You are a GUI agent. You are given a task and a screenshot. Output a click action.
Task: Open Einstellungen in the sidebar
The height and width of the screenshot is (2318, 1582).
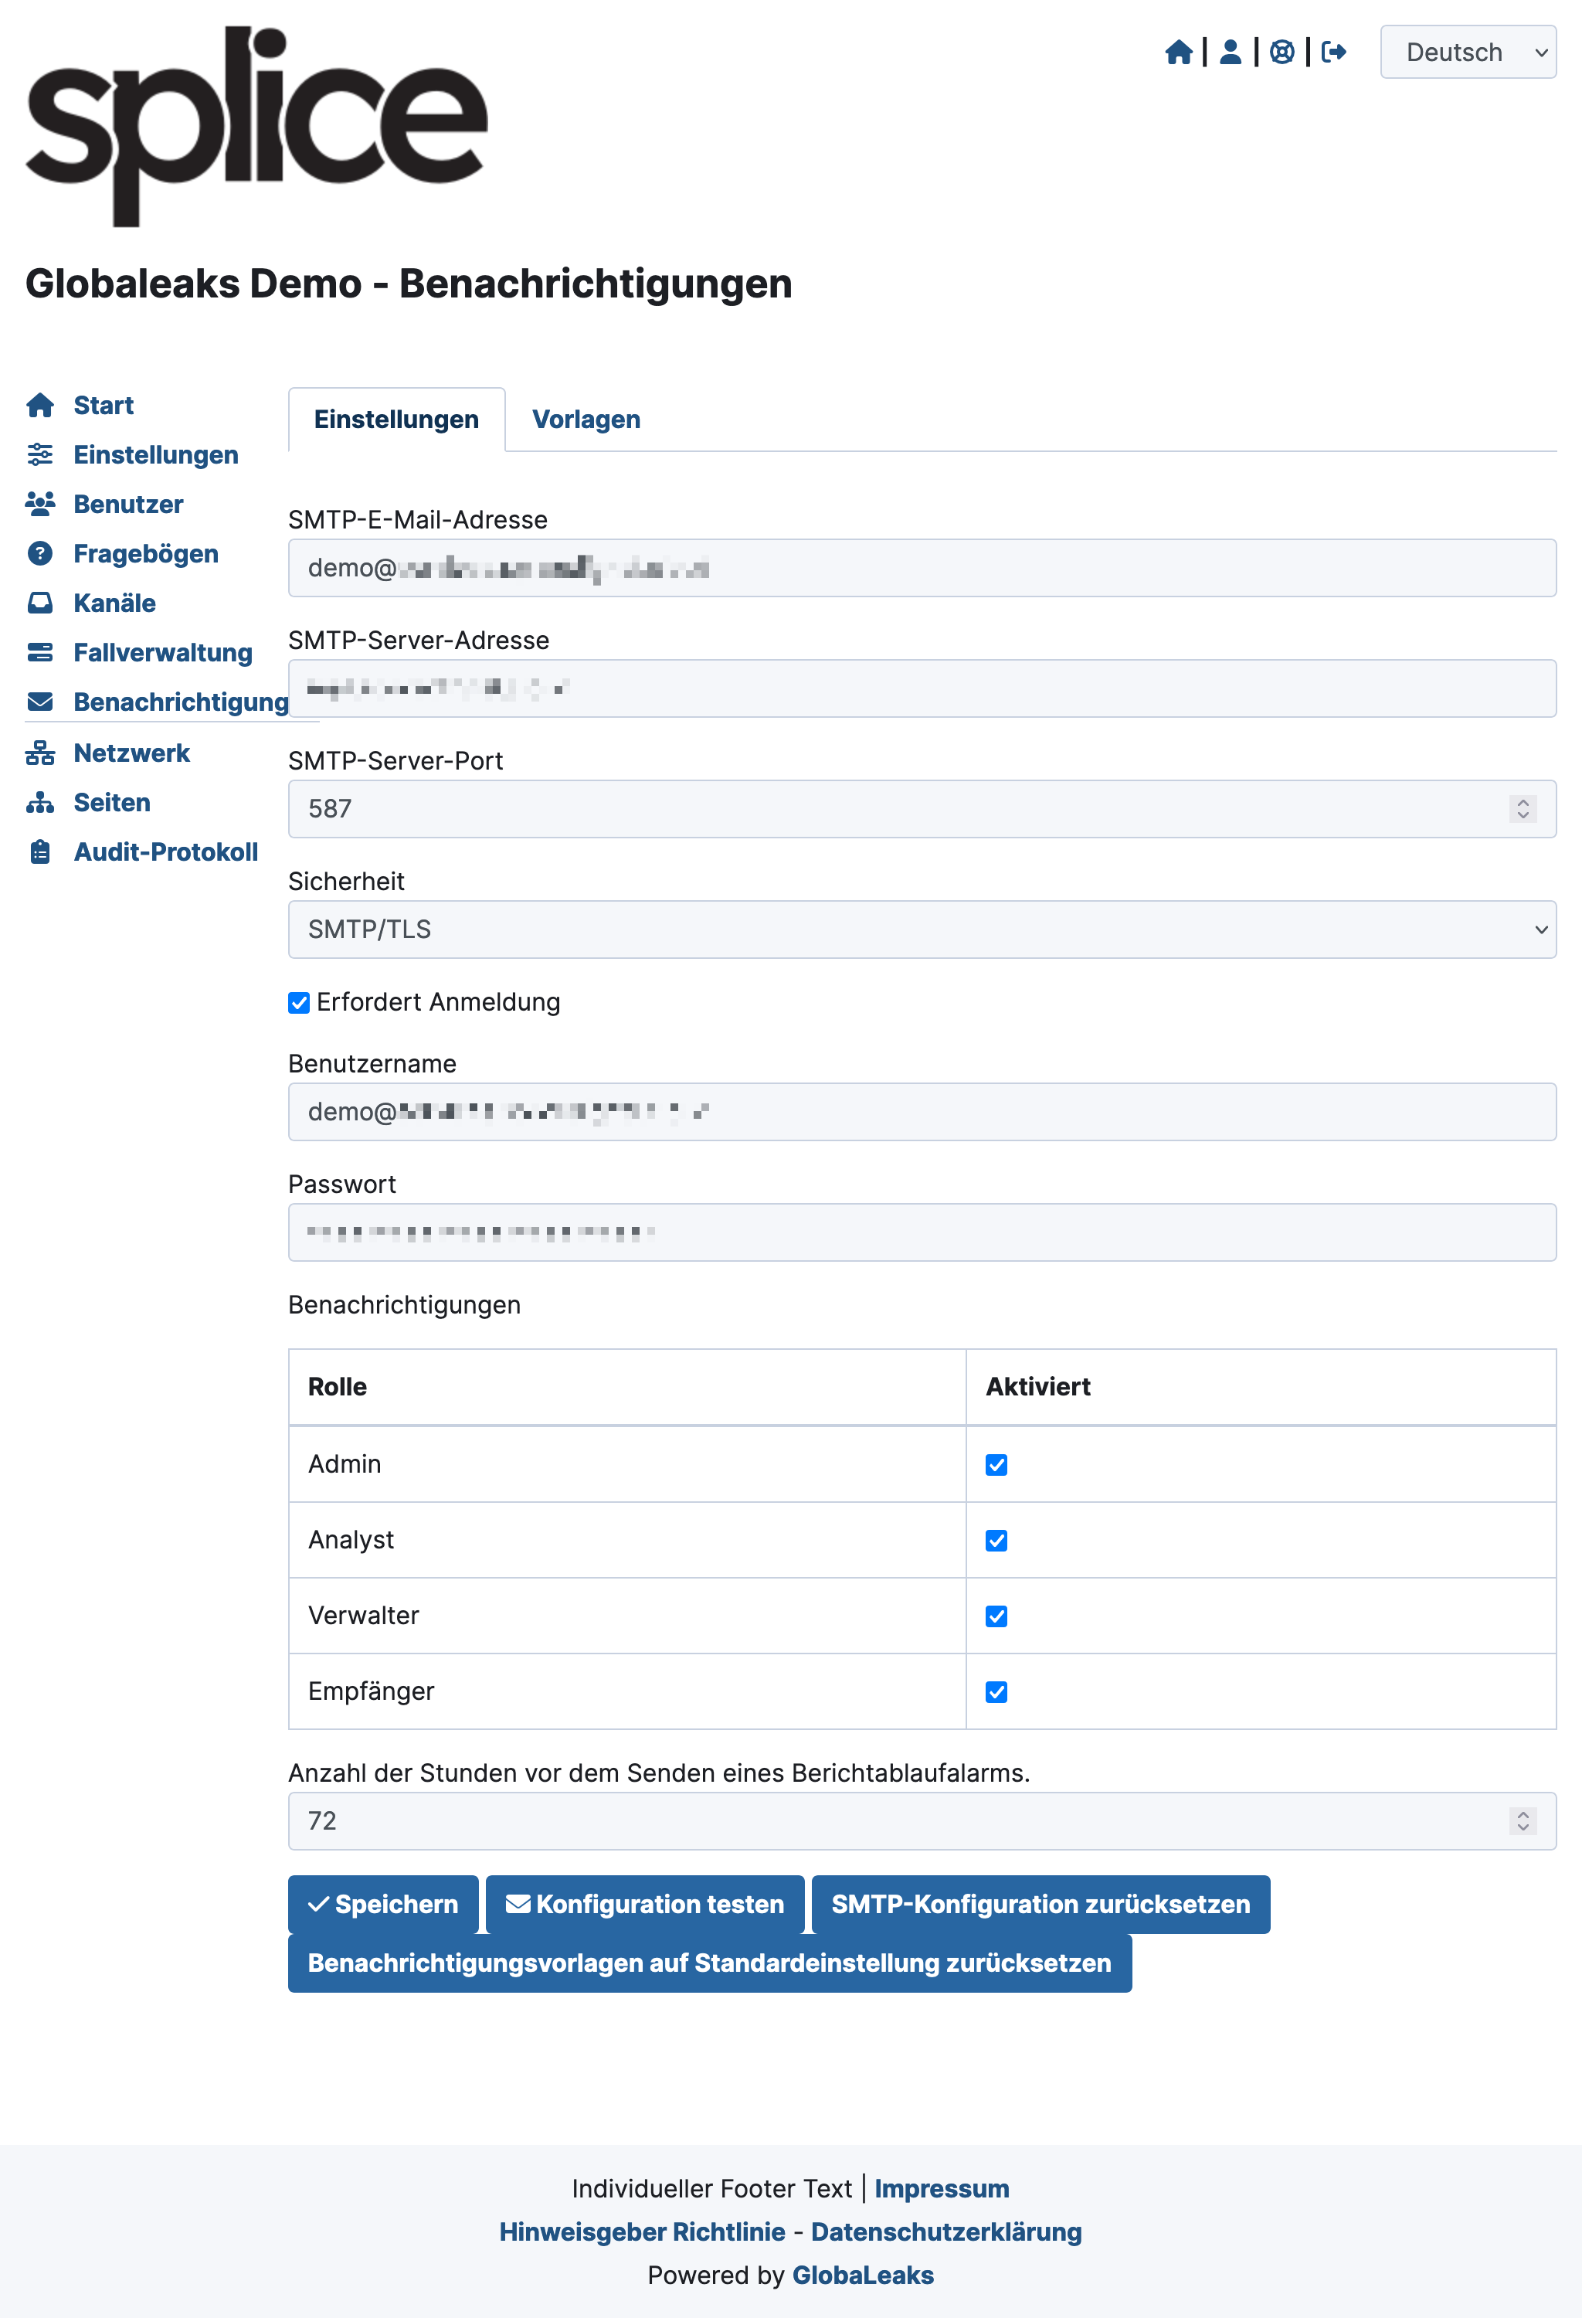pyautogui.click(x=155, y=455)
